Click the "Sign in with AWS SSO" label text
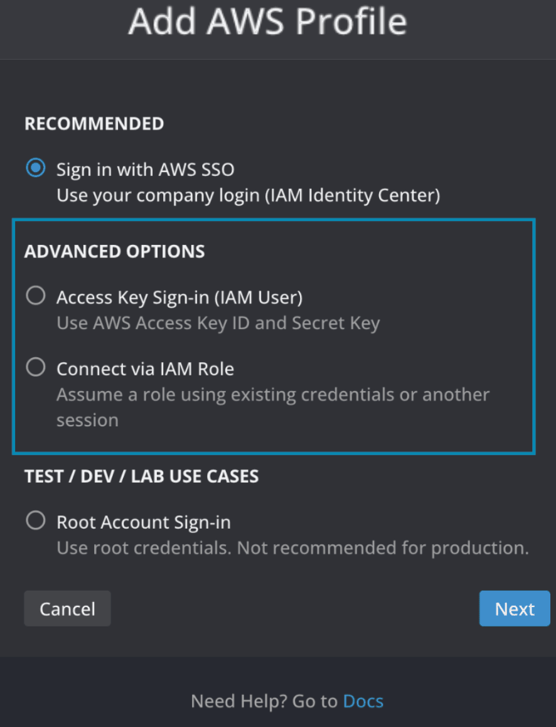The image size is (556, 727). pos(145,170)
